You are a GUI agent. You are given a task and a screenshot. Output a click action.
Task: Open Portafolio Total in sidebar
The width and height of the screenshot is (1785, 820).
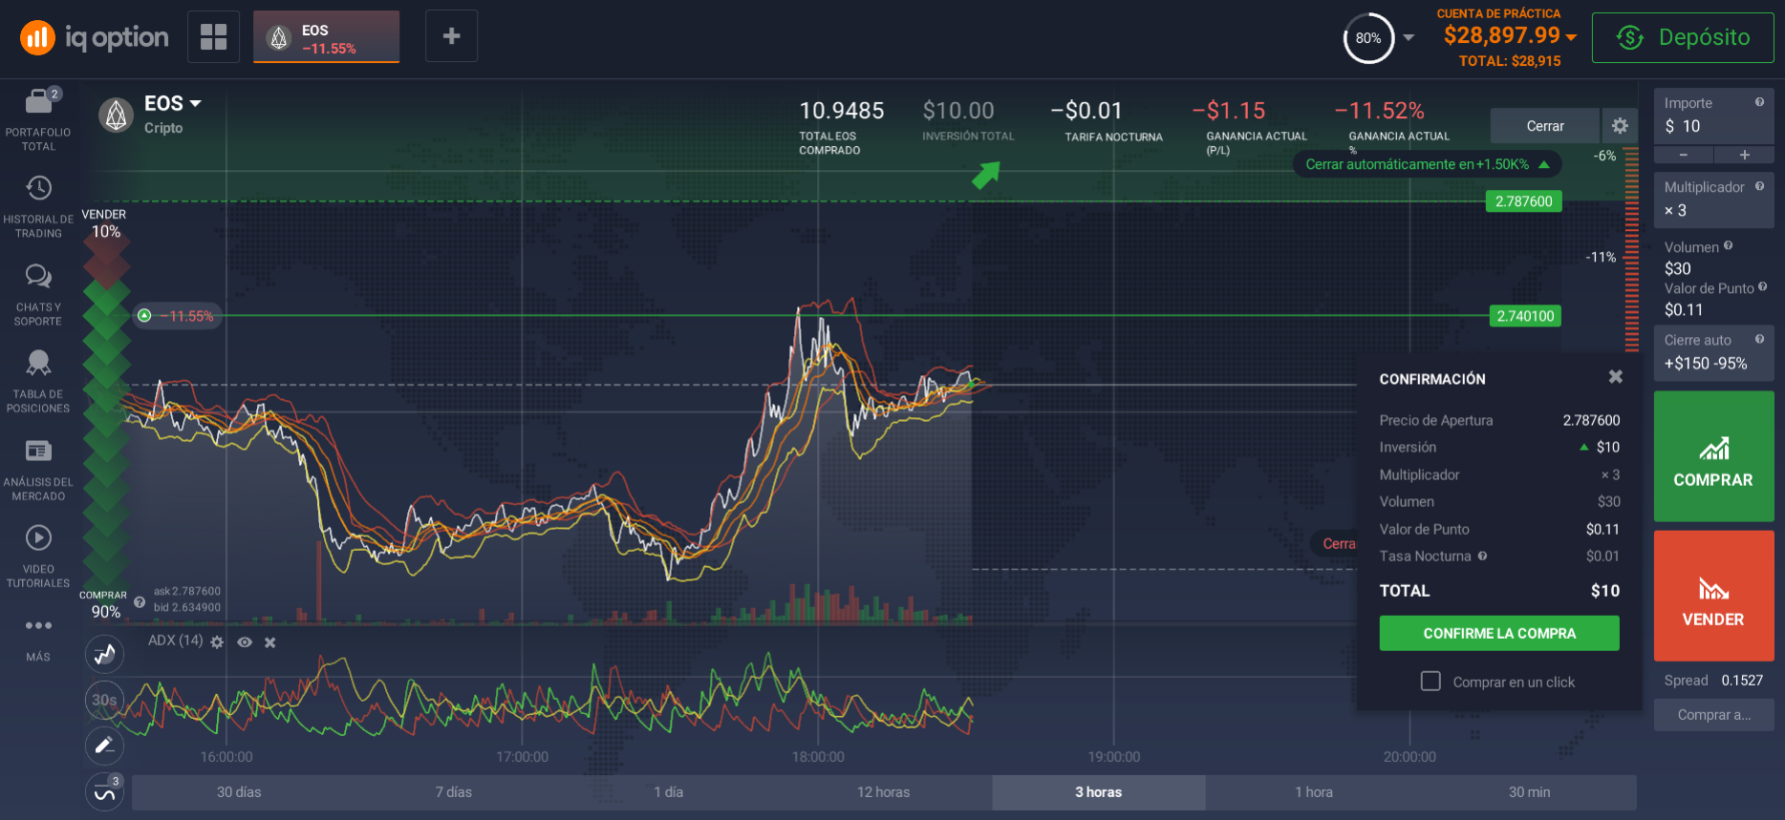pyautogui.click(x=38, y=119)
